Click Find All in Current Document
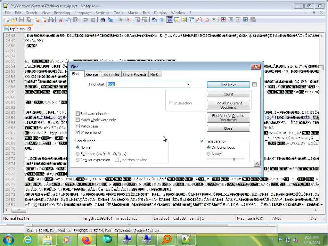Viewport: 328px width, 246px height. point(228,105)
